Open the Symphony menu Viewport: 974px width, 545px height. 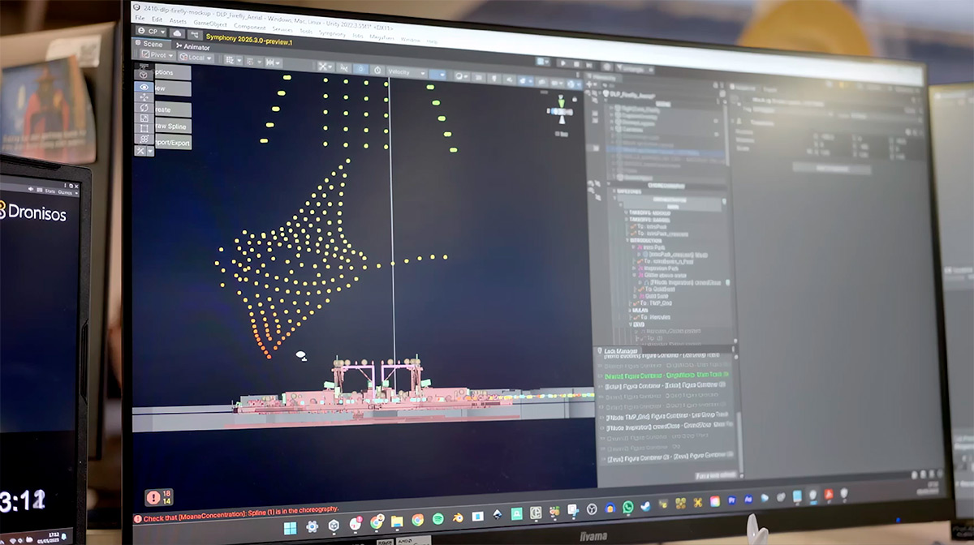coord(331,33)
